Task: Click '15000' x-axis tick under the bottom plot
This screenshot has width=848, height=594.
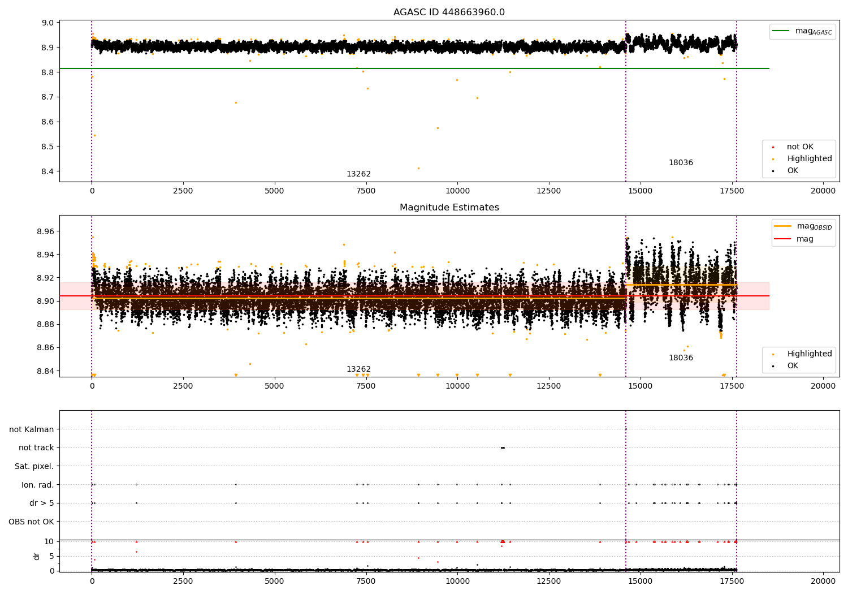Action: coord(640,582)
